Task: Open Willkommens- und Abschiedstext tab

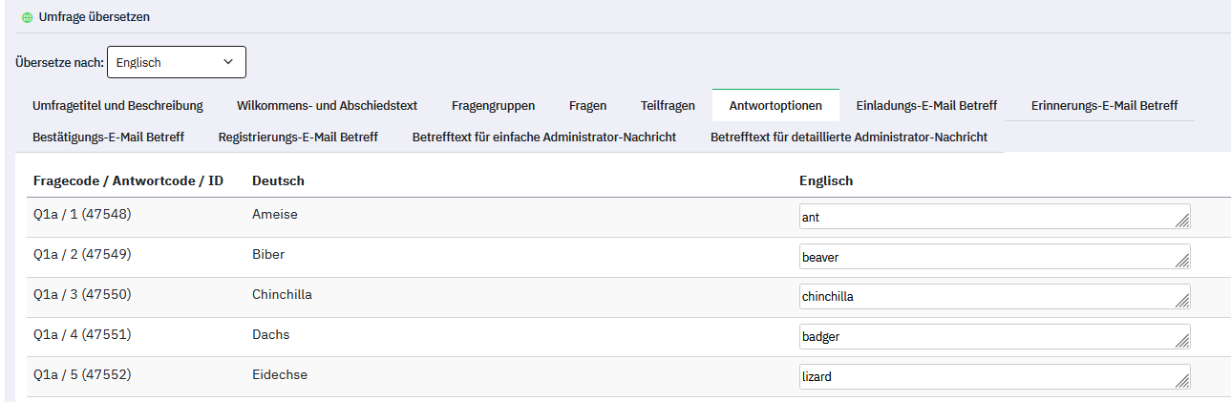Action: (327, 105)
